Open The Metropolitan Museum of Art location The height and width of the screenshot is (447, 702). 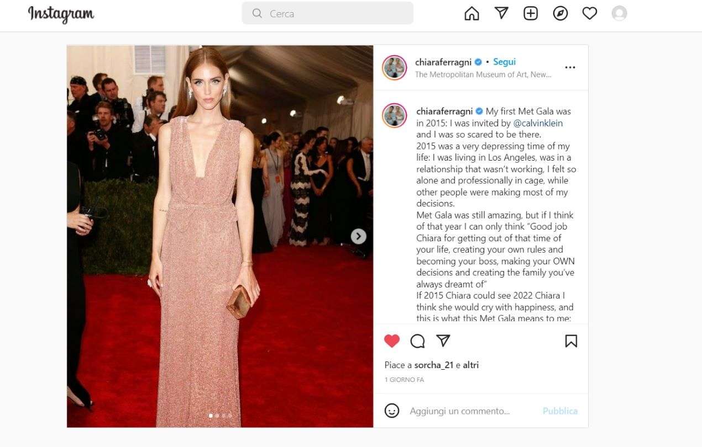tap(483, 74)
